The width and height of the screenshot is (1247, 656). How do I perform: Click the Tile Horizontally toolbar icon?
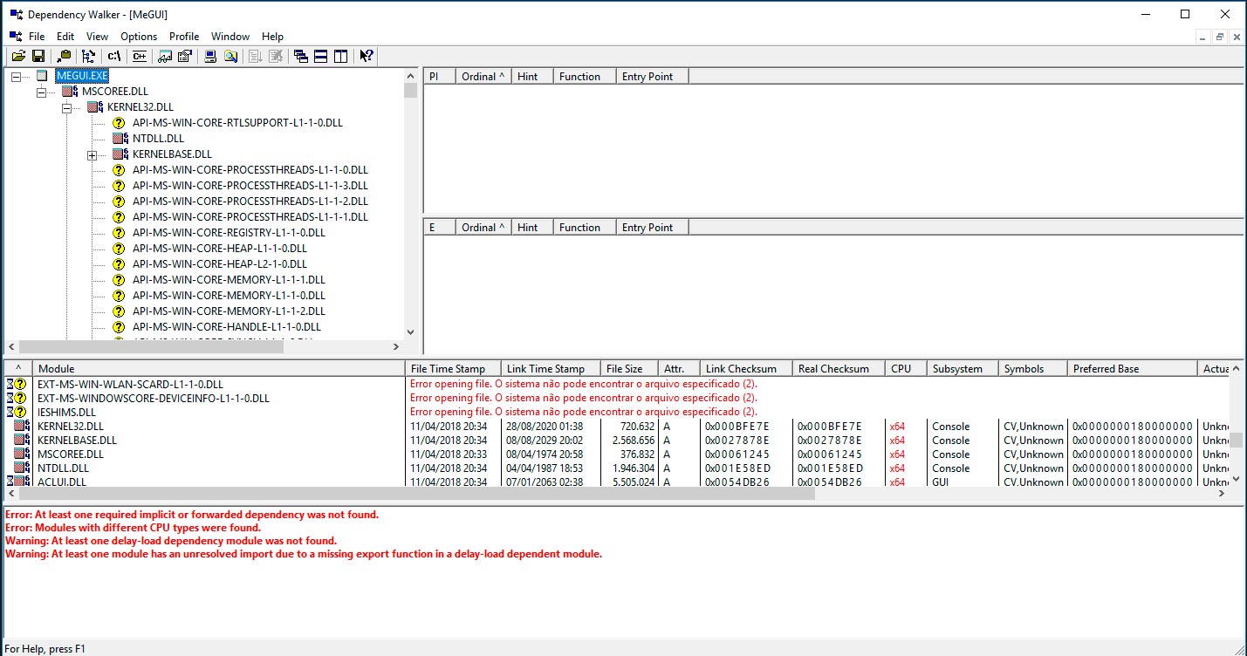click(321, 56)
